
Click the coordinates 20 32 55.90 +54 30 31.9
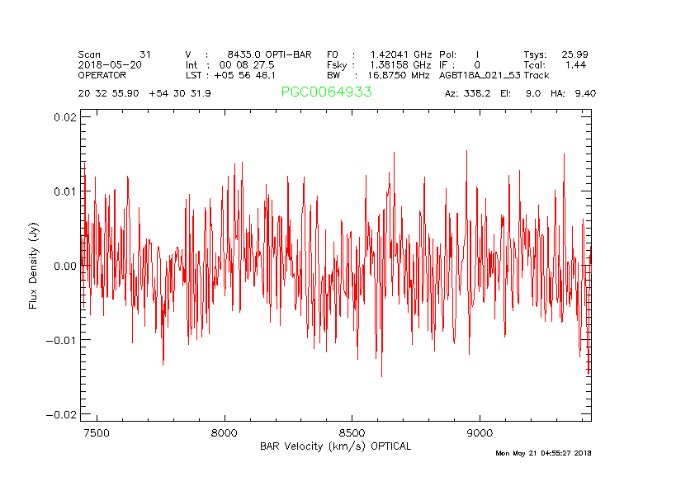click(x=144, y=93)
